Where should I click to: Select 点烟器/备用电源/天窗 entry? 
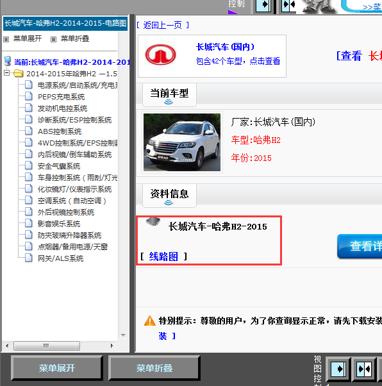click(x=72, y=247)
